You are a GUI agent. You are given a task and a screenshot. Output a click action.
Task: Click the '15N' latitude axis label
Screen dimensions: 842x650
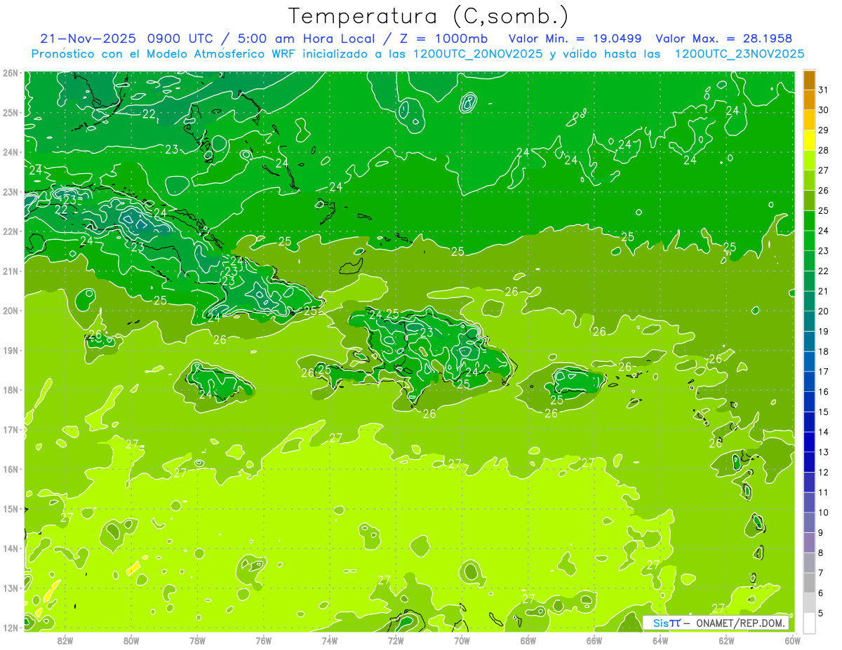(x=11, y=509)
